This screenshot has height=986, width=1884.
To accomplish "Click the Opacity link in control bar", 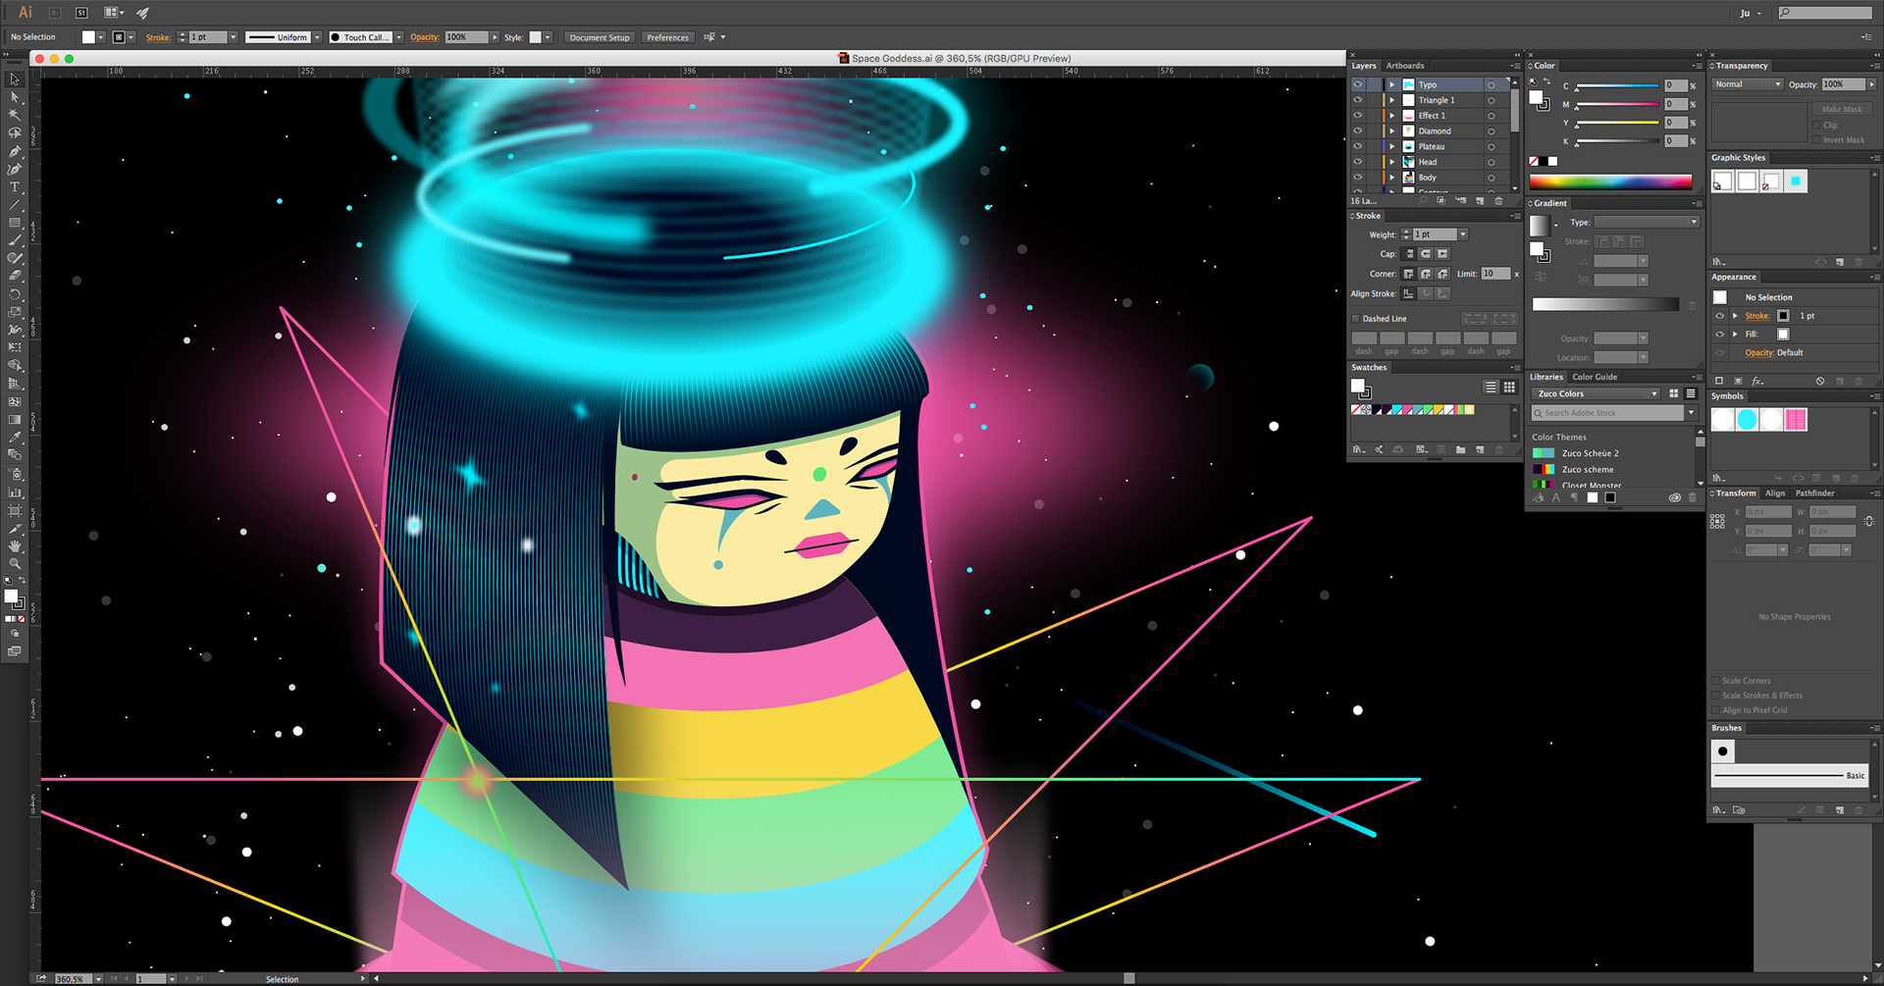I will point(425,37).
